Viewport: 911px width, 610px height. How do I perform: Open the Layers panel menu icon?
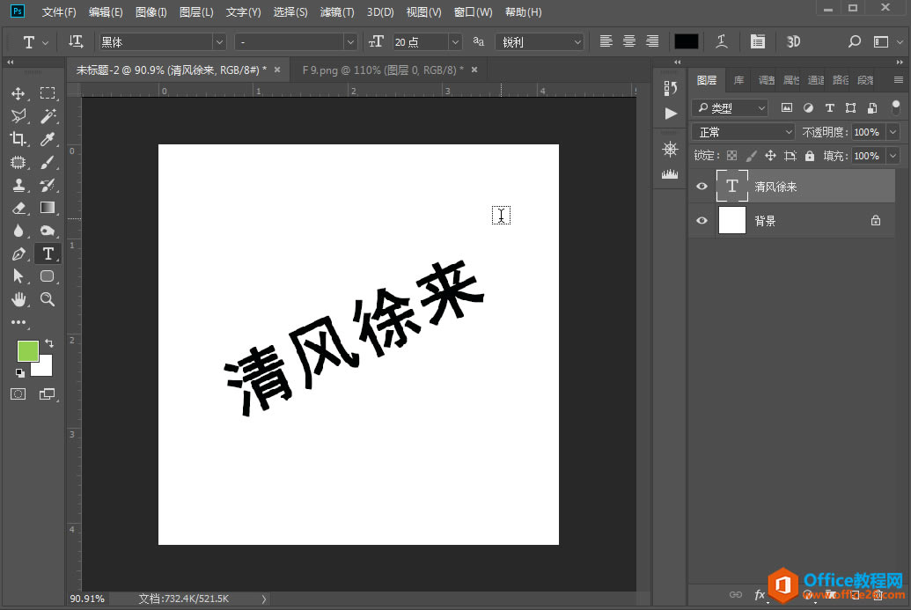click(898, 80)
